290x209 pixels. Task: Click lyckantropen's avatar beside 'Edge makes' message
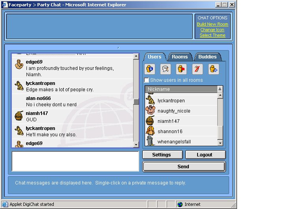tap(19, 86)
